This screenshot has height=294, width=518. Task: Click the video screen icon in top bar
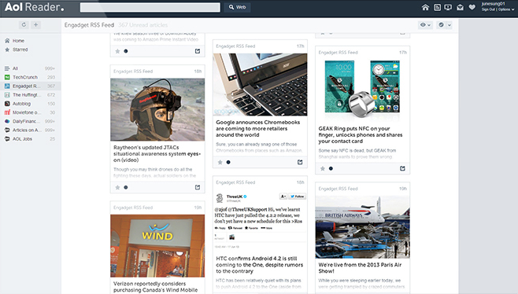448,7
